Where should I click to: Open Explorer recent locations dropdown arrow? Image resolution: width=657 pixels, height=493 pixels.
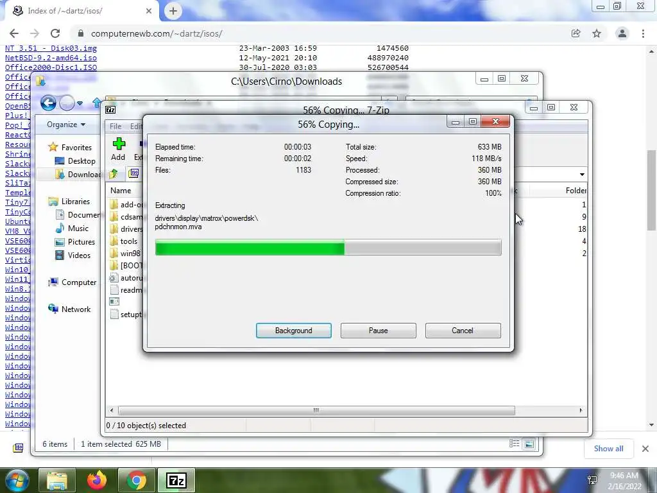tap(80, 103)
